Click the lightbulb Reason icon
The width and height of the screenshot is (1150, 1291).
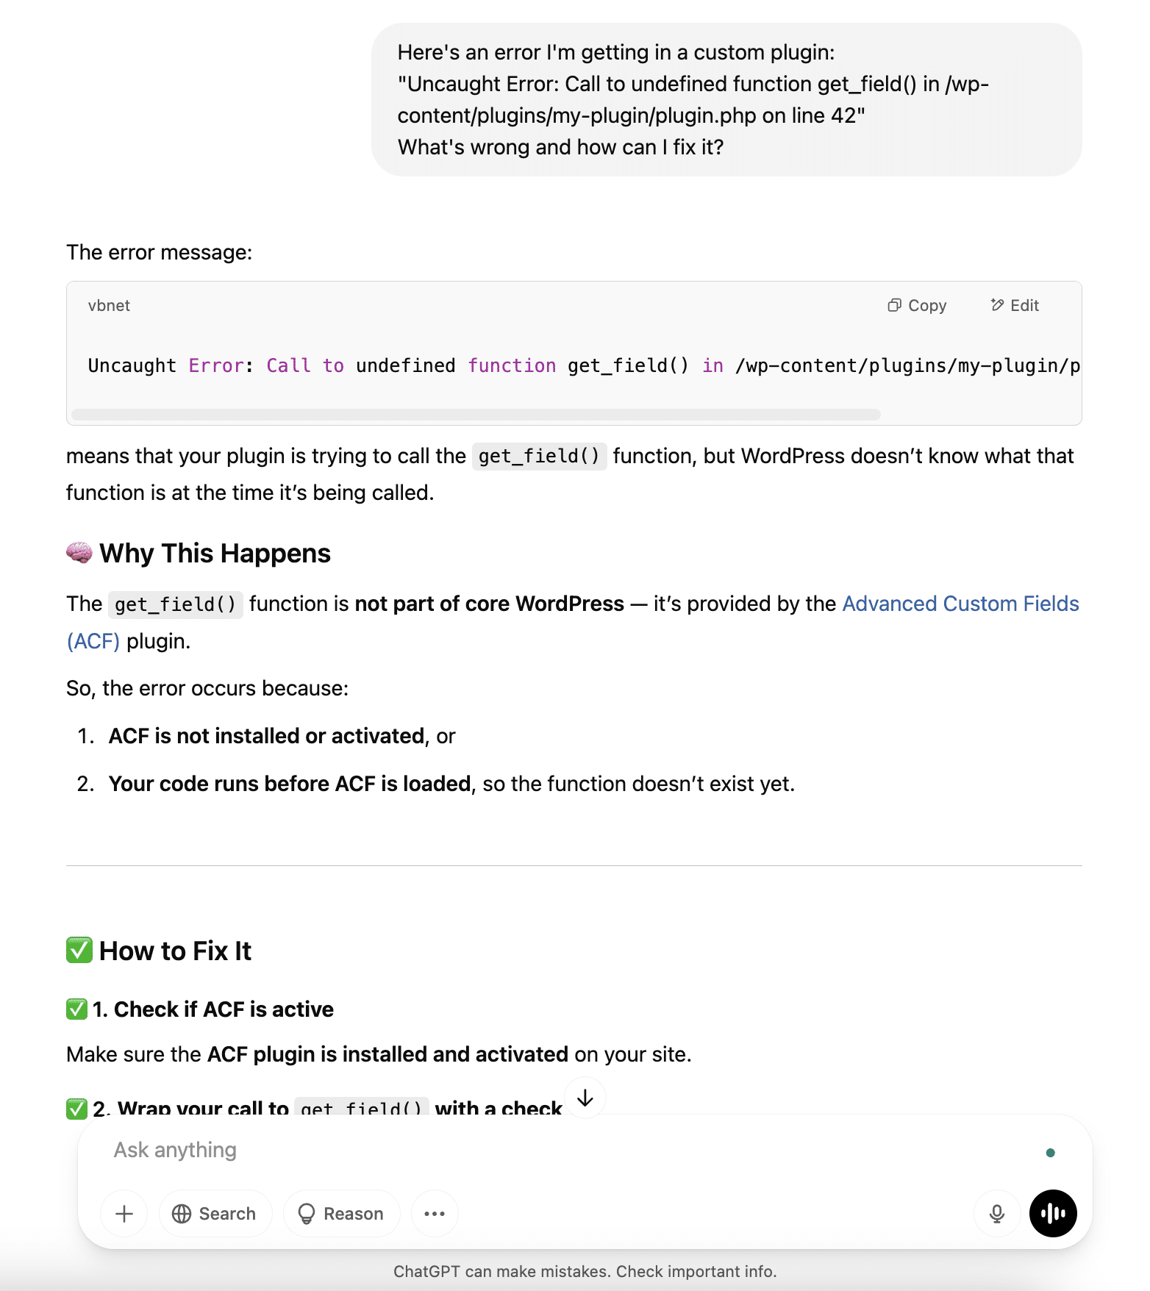(306, 1214)
